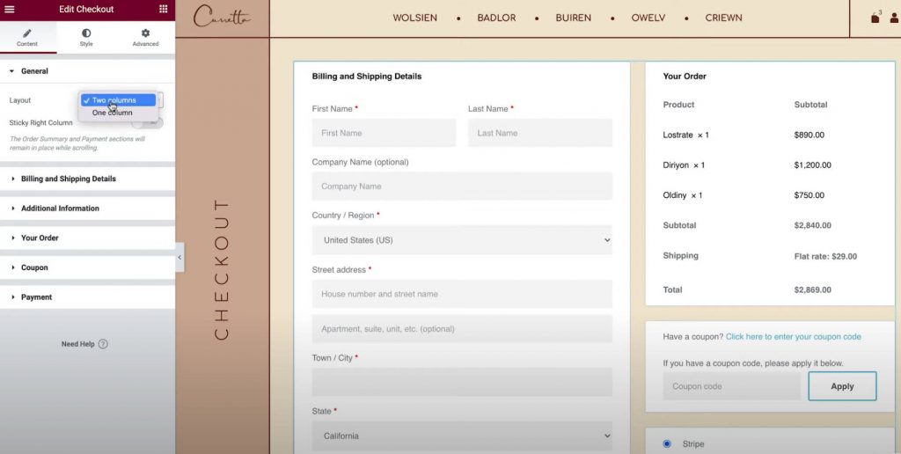Click the First Name input field

(x=384, y=133)
